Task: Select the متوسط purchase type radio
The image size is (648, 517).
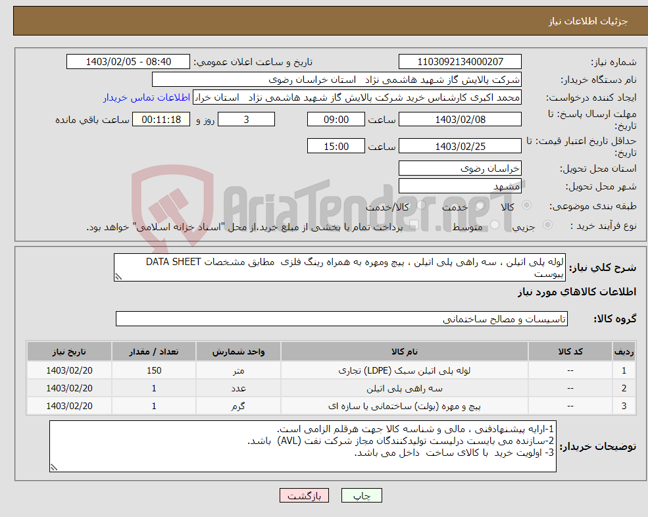Action: (495, 225)
